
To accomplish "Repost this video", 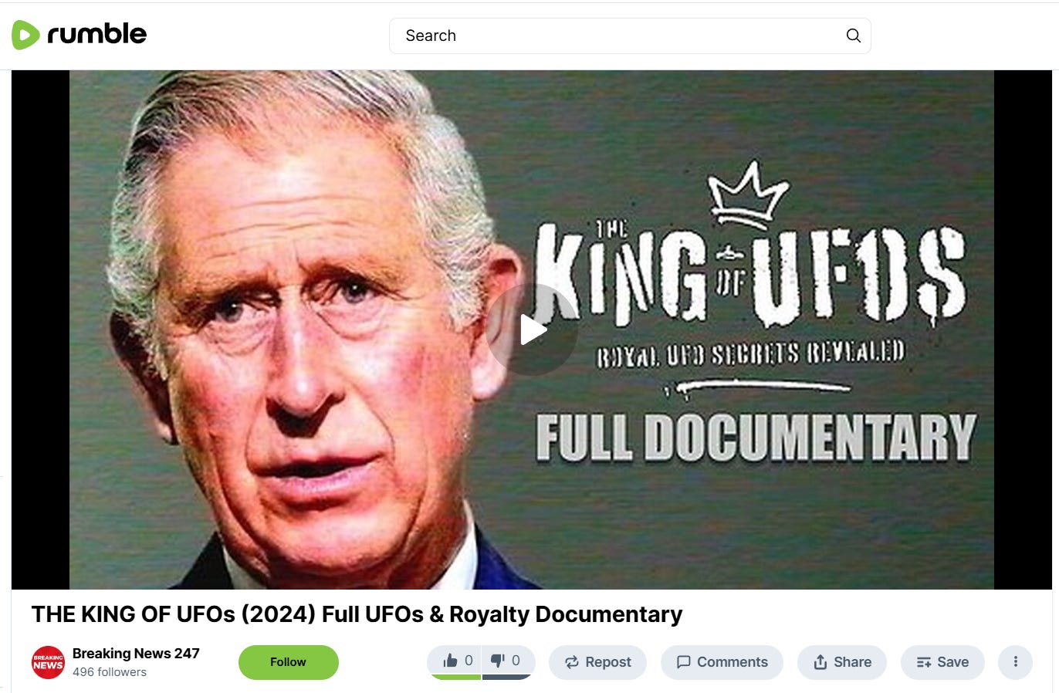I will click(597, 662).
